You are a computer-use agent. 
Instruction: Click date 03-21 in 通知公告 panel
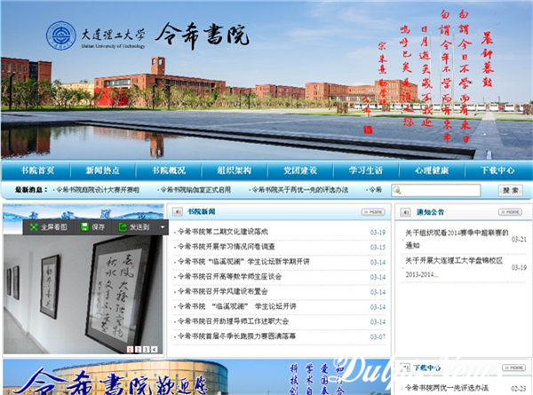(519, 240)
